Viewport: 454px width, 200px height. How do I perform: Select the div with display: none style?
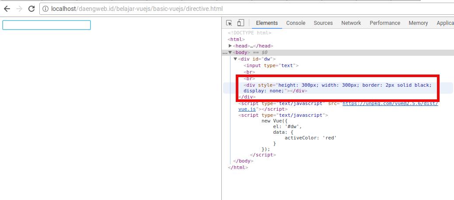pos(338,88)
